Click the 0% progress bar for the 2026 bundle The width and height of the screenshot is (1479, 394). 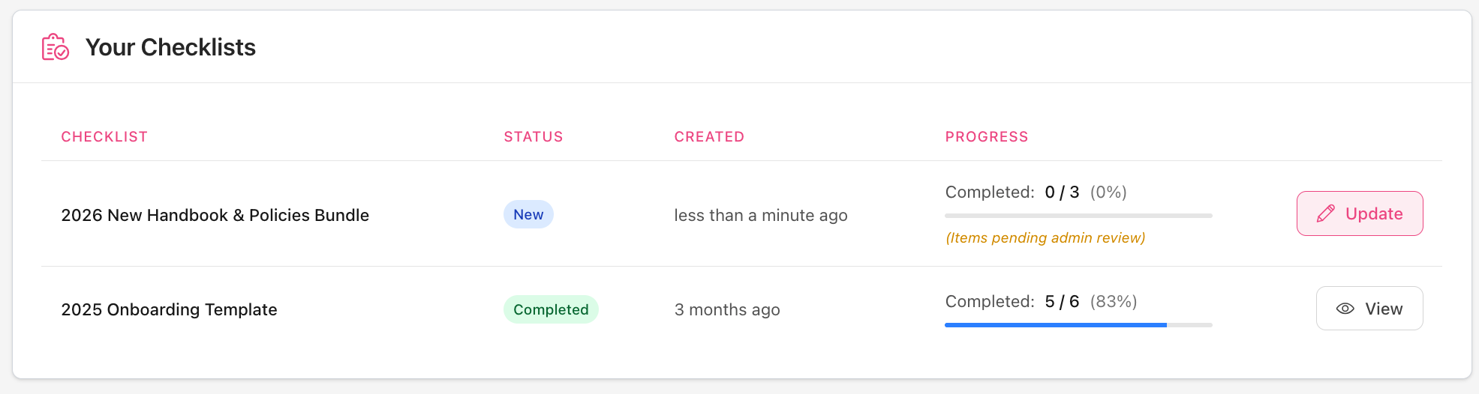pyautogui.click(x=1078, y=216)
